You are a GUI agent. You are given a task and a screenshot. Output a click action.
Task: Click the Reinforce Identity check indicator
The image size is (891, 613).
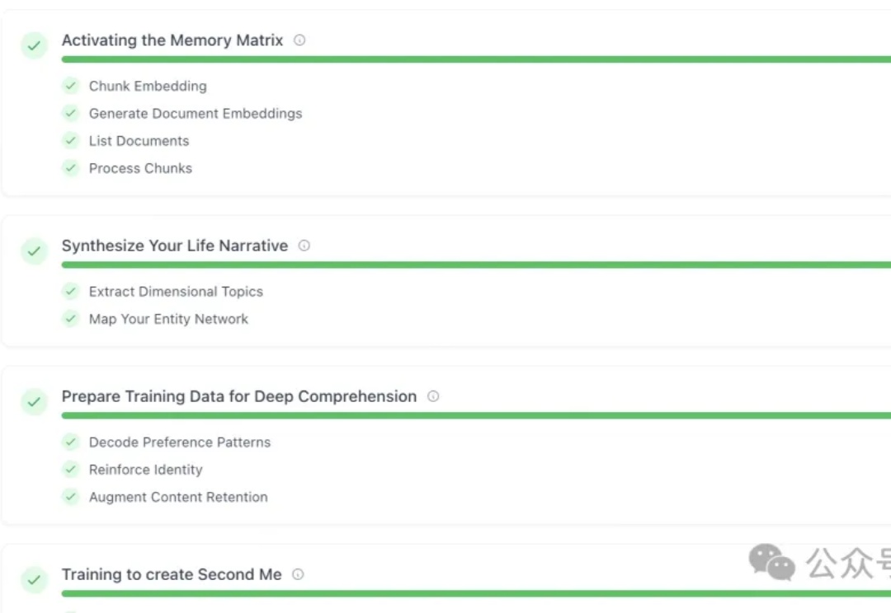(x=70, y=470)
